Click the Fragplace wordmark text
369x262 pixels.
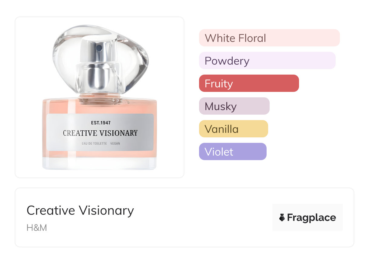click(x=311, y=218)
